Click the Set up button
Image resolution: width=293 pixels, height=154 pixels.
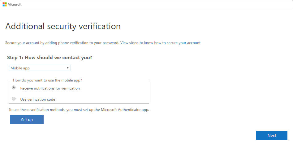pyautogui.click(x=27, y=120)
